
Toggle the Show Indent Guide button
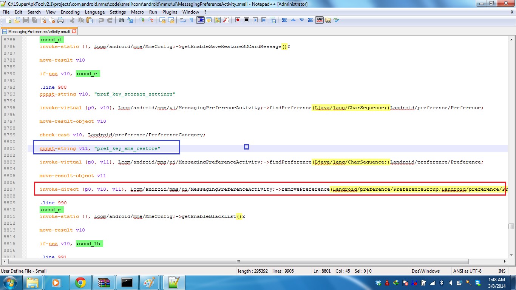pyautogui.click(x=200, y=20)
